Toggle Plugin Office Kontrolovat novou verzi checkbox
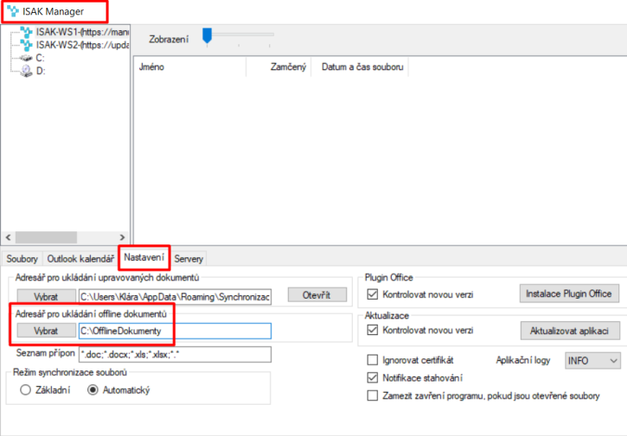This screenshot has width=627, height=436. (x=372, y=294)
